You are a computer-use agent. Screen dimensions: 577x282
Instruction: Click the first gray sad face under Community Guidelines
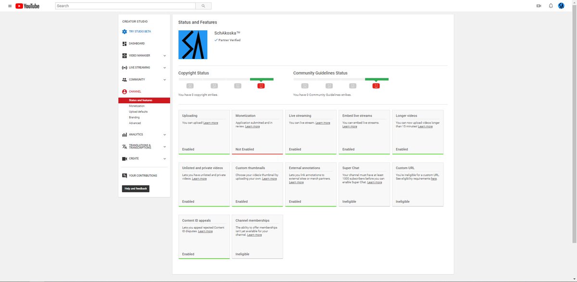tap(305, 86)
